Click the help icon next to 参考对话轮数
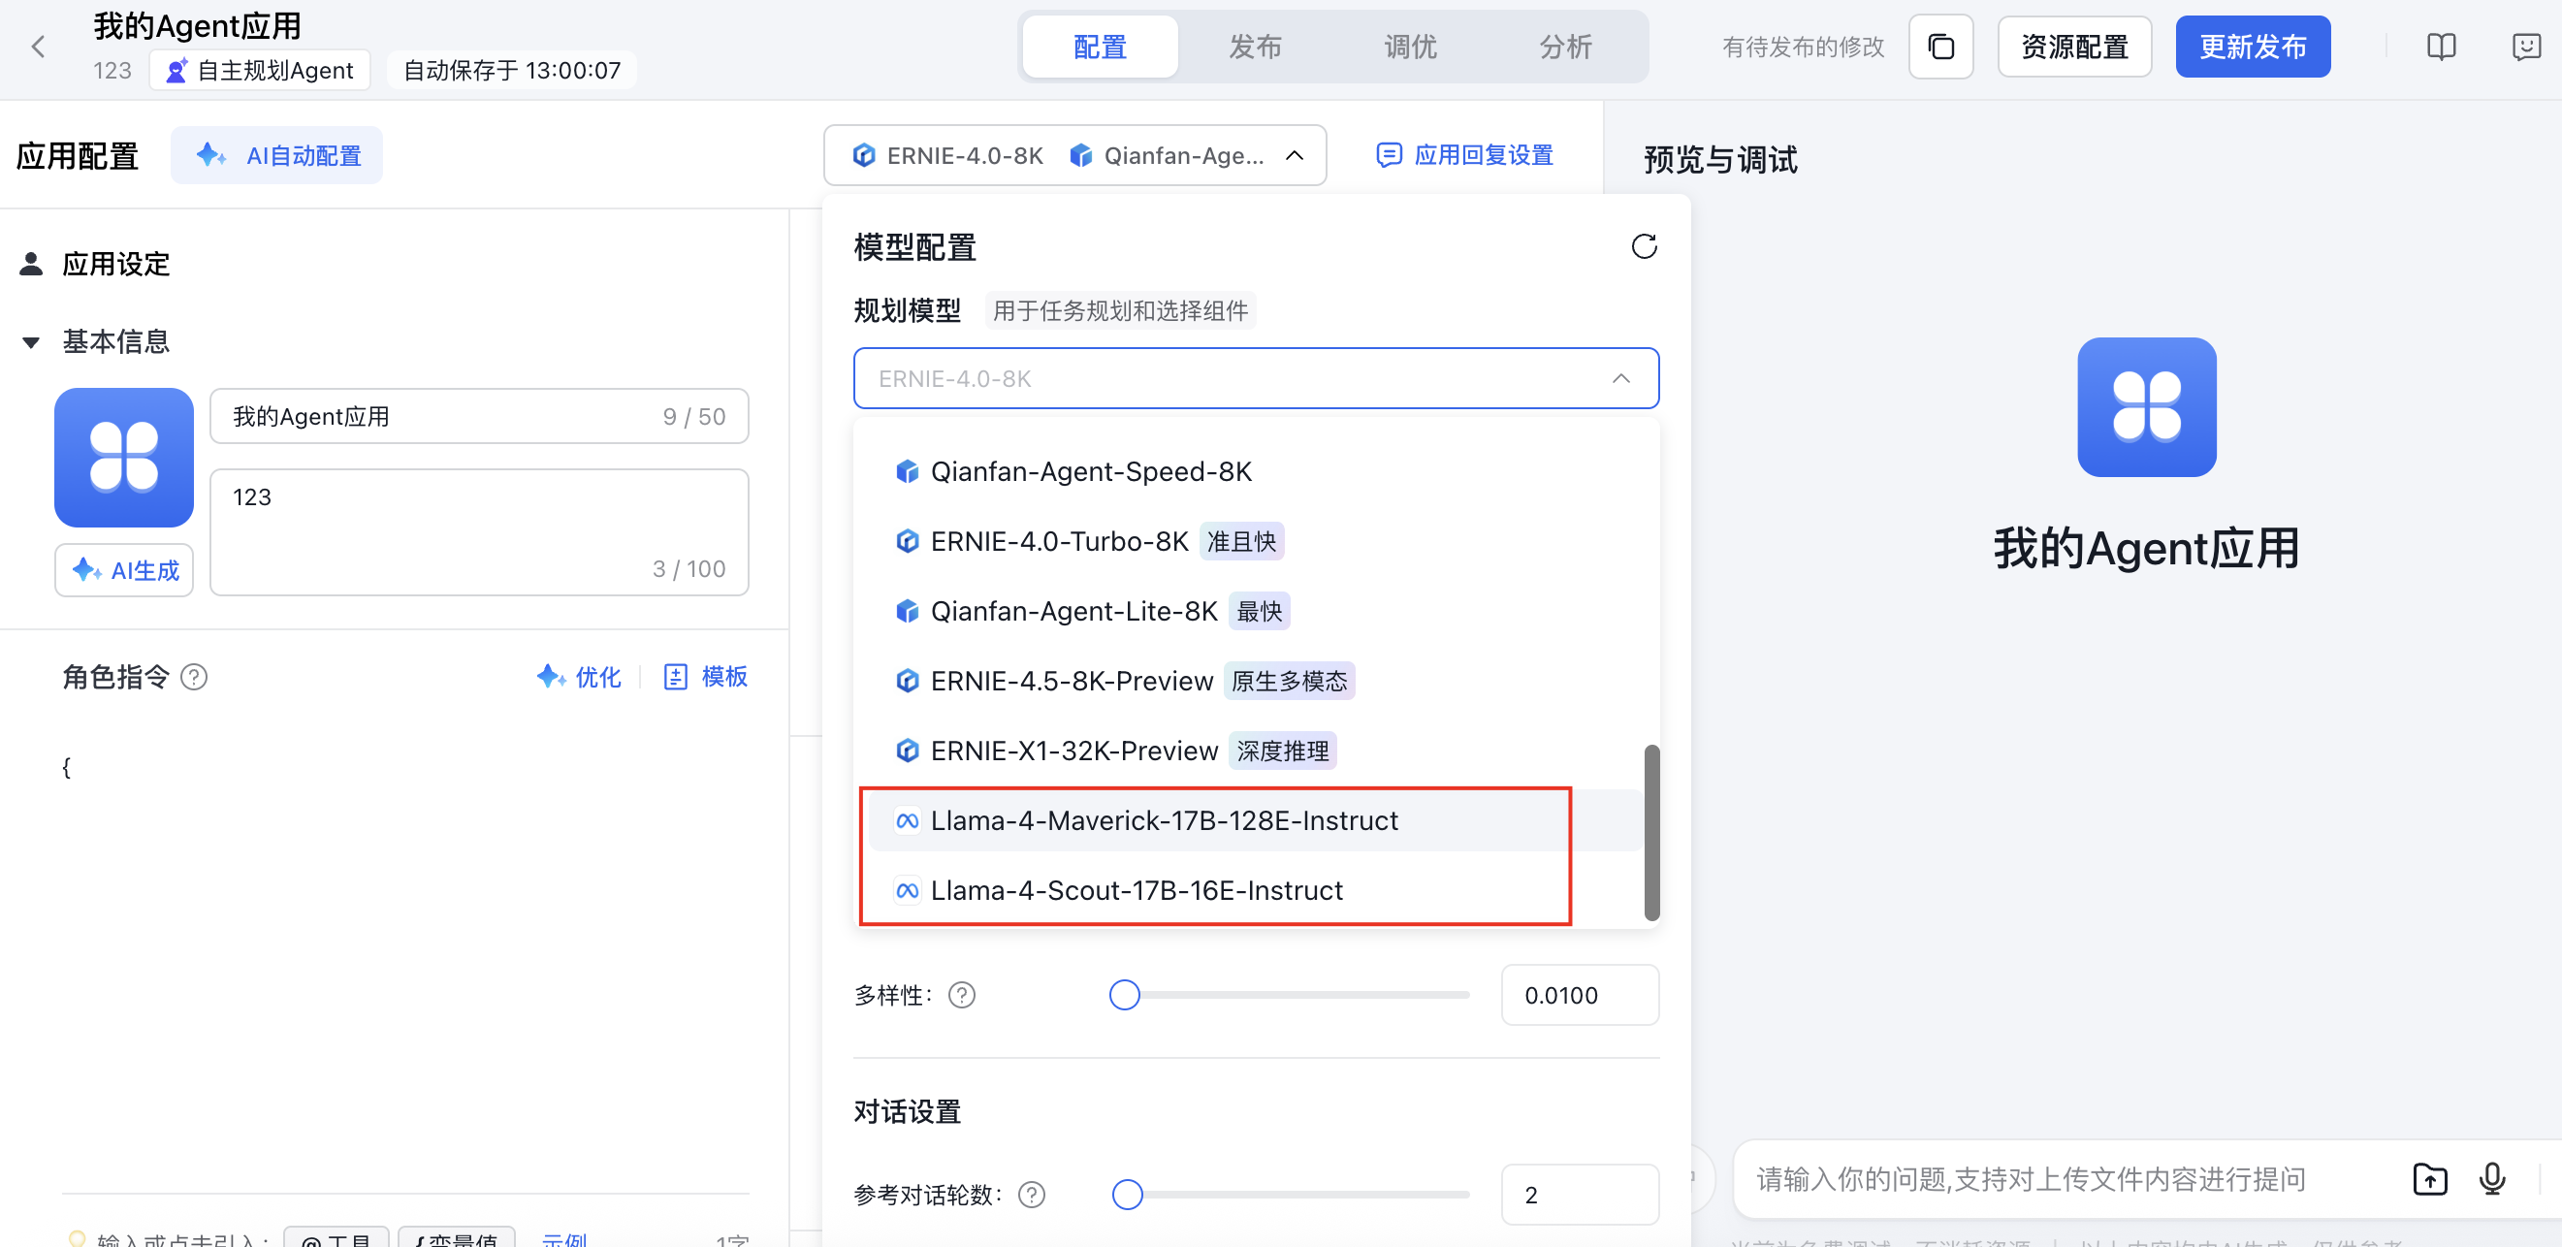This screenshot has height=1247, width=2562. pyautogui.click(x=1032, y=1195)
